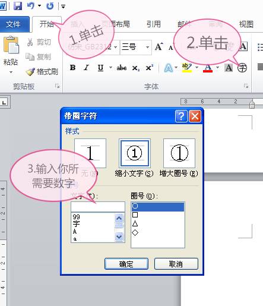Click the text list scroll down arrow
The width and height of the screenshot is (263, 306).
[x=119, y=236]
